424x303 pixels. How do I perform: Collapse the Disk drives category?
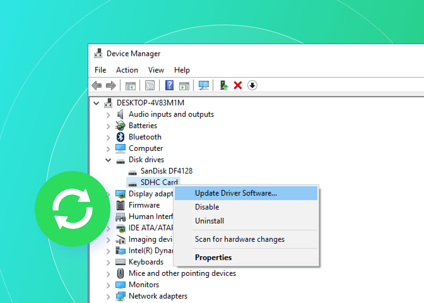point(108,160)
